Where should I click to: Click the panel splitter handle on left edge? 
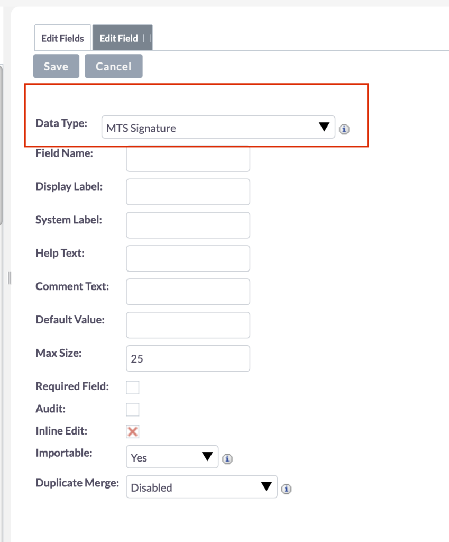point(10,278)
